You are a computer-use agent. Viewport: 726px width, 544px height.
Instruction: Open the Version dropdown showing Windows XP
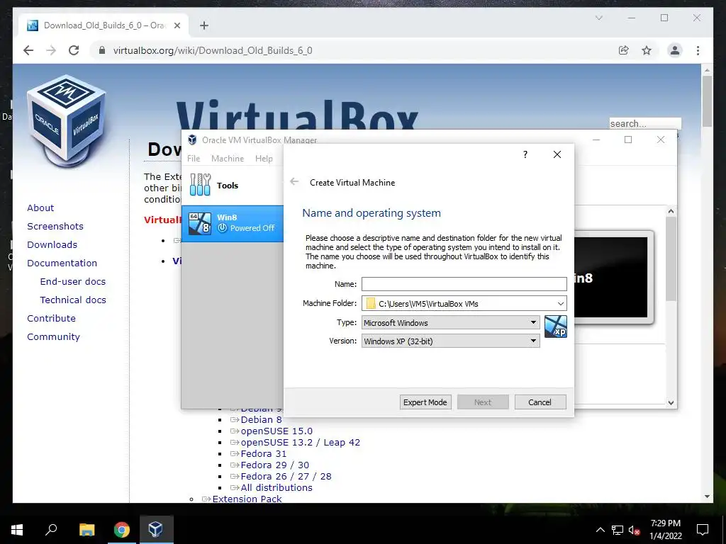point(450,341)
